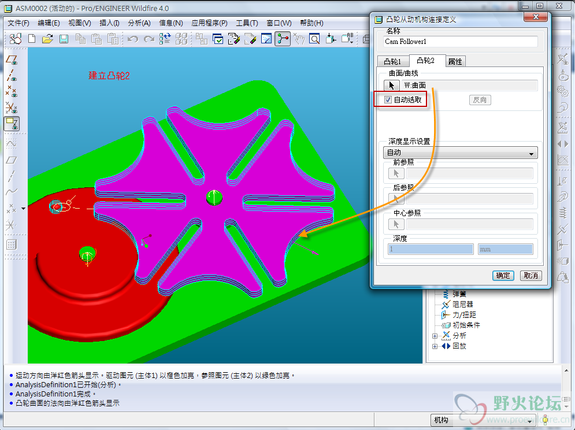Screen dimensions: 575x430
Task: Toggle the 自动选取 checkbox
Action: pyautogui.click(x=388, y=100)
